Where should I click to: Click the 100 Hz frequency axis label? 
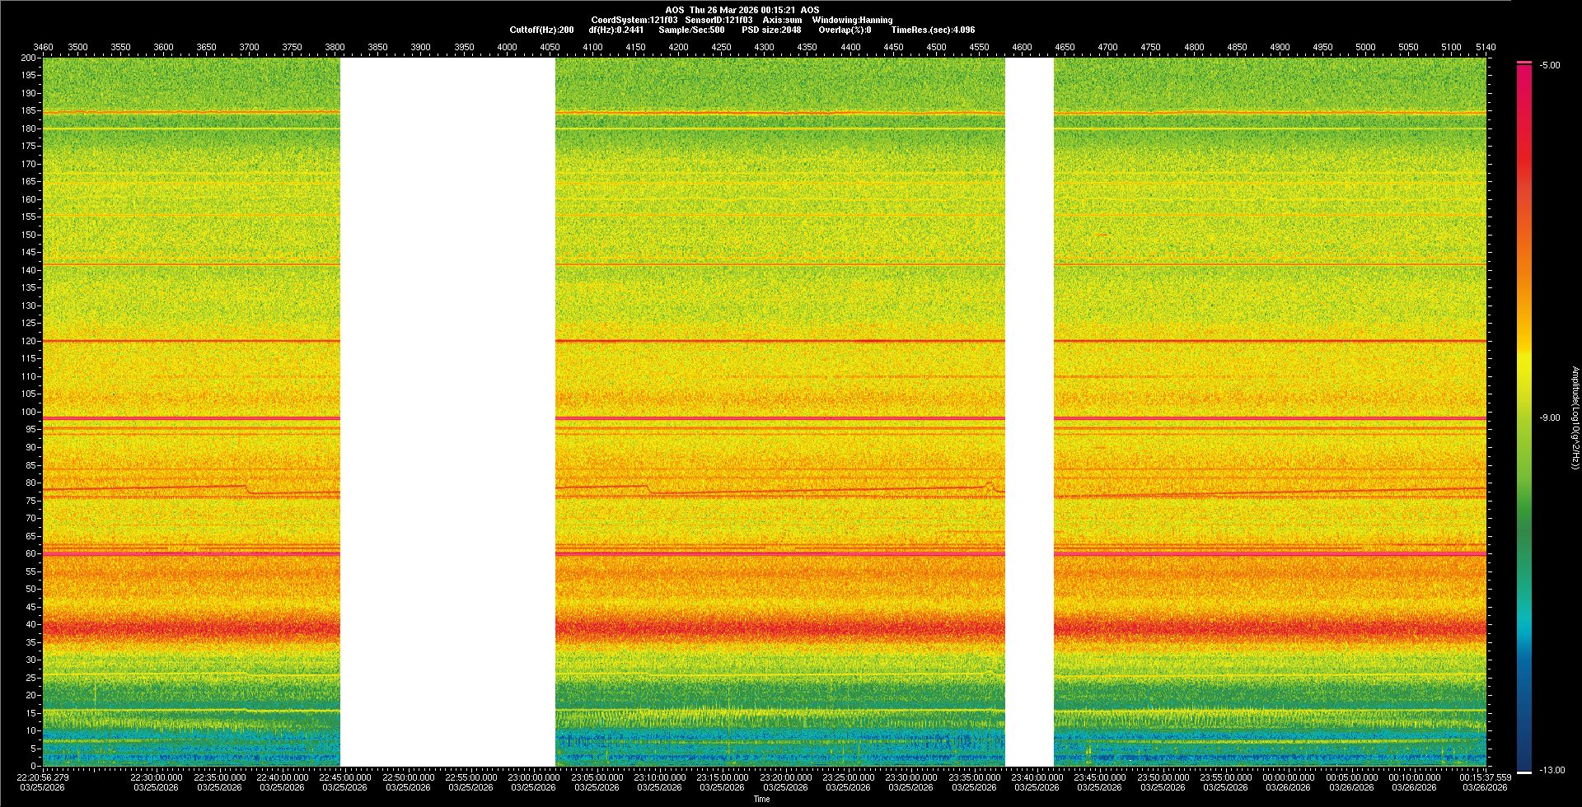29,412
